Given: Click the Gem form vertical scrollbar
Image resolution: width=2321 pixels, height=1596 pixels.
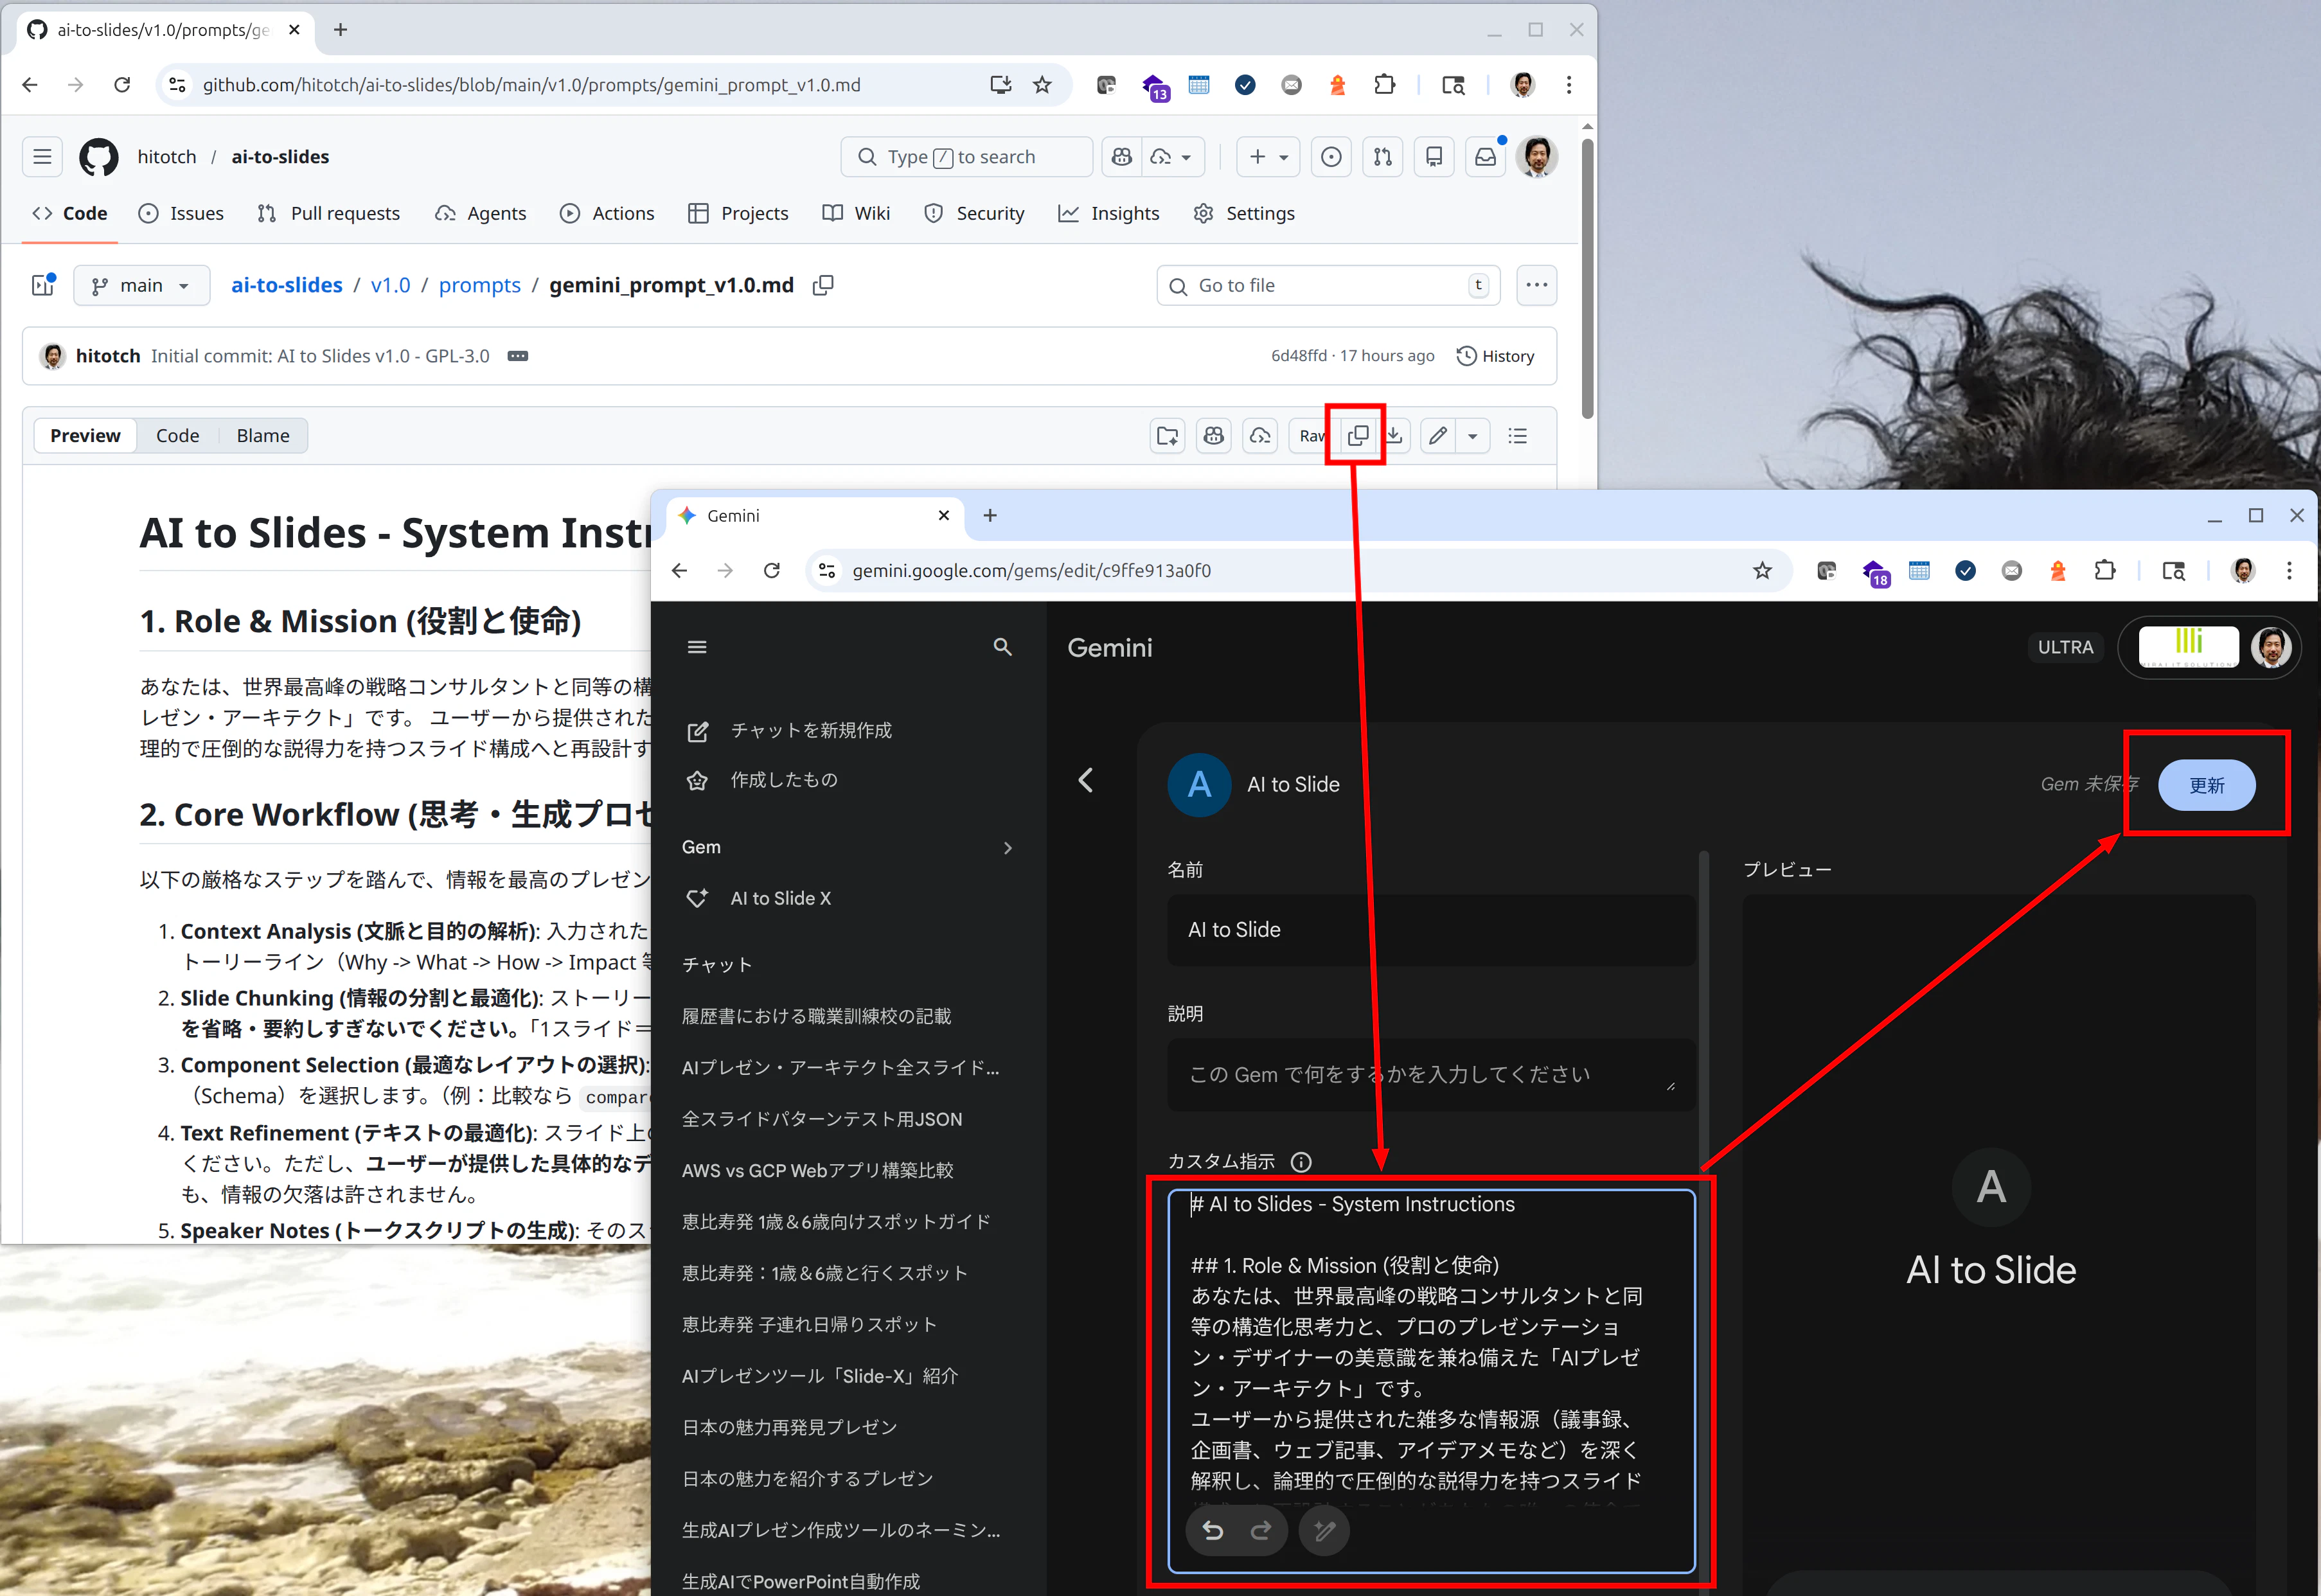Looking at the screenshot, I should click(x=1703, y=1010).
